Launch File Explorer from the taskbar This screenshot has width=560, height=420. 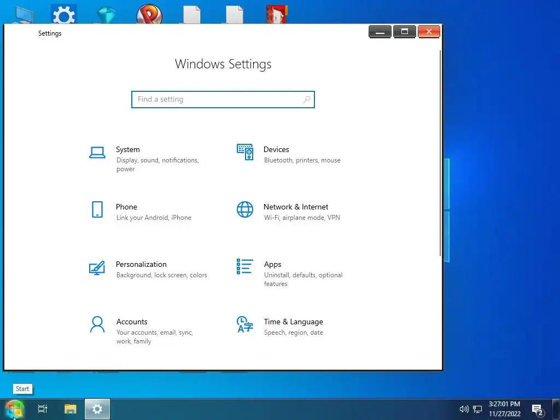(71, 409)
